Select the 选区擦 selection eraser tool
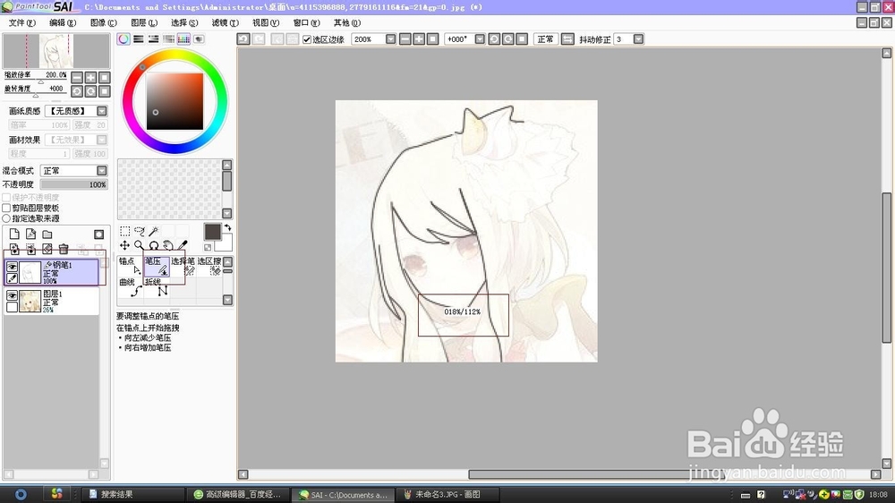The image size is (895, 503). tap(209, 266)
